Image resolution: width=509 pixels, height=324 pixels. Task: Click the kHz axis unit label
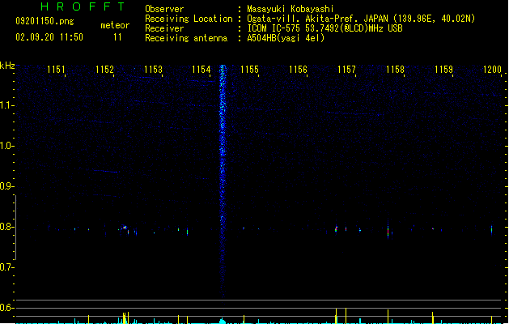pos(7,66)
